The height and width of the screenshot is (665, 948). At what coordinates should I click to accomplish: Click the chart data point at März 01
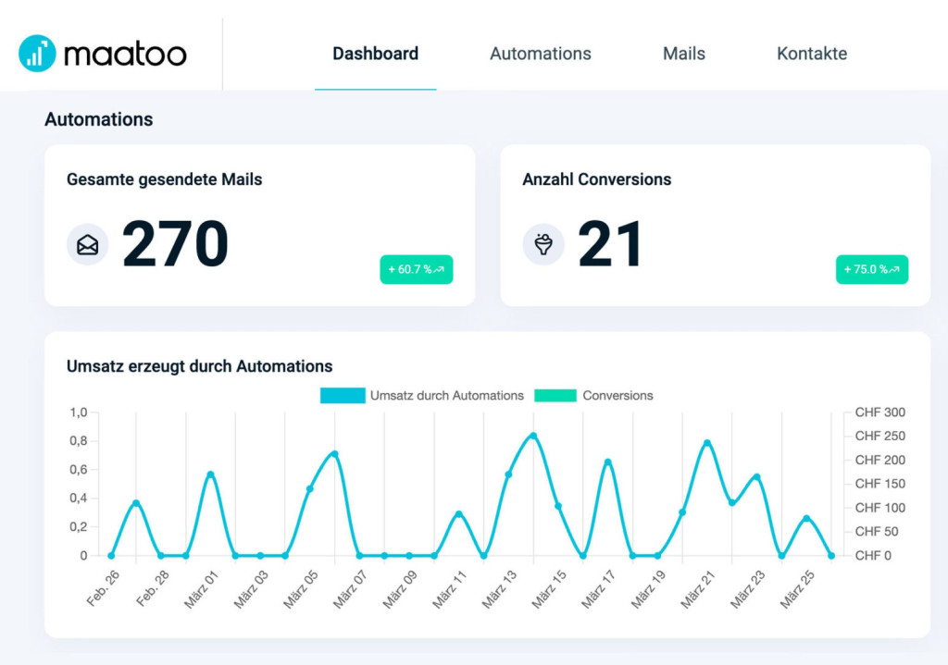[210, 474]
